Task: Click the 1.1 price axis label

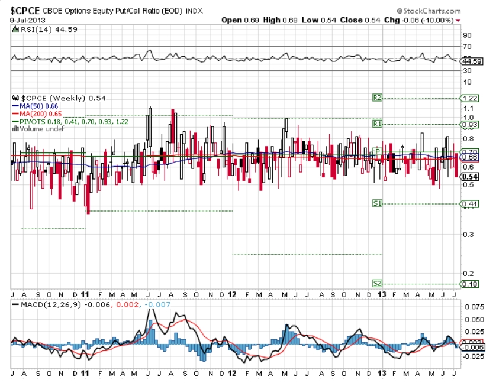Action: point(468,108)
